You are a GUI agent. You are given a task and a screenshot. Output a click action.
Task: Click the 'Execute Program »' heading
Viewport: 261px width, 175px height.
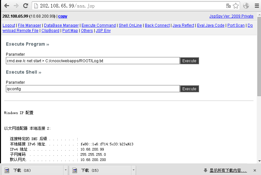tap(27, 44)
